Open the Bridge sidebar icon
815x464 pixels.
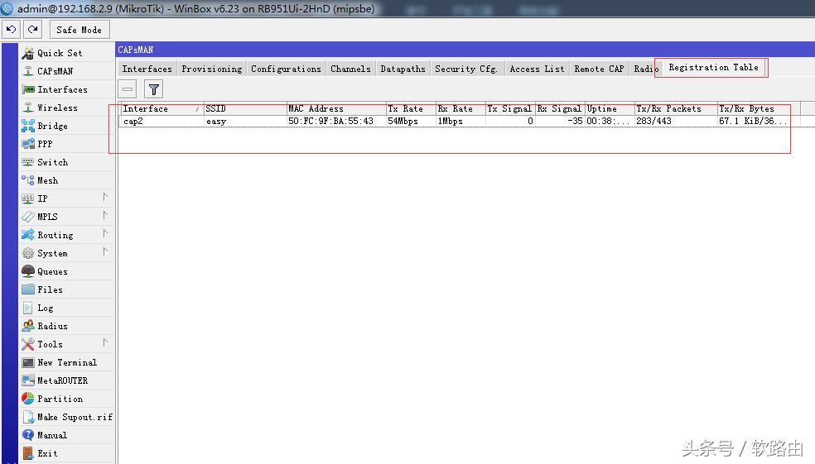pyautogui.click(x=27, y=126)
